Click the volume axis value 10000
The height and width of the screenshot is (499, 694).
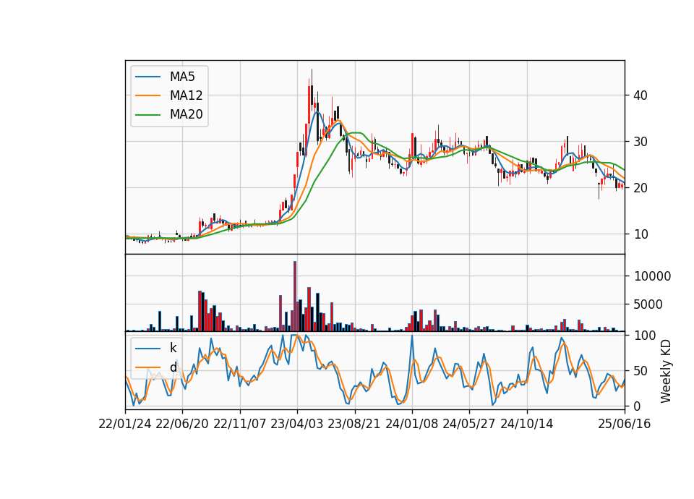point(652,276)
